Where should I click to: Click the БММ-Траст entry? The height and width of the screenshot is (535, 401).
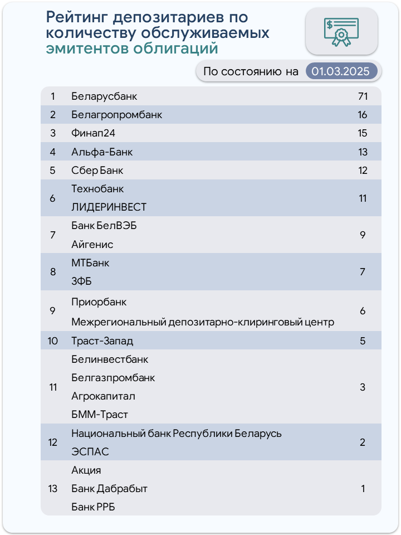pos(100,415)
